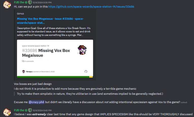
Task: Click the GitHub octocat logo in preview card
Action: [86, 72]
